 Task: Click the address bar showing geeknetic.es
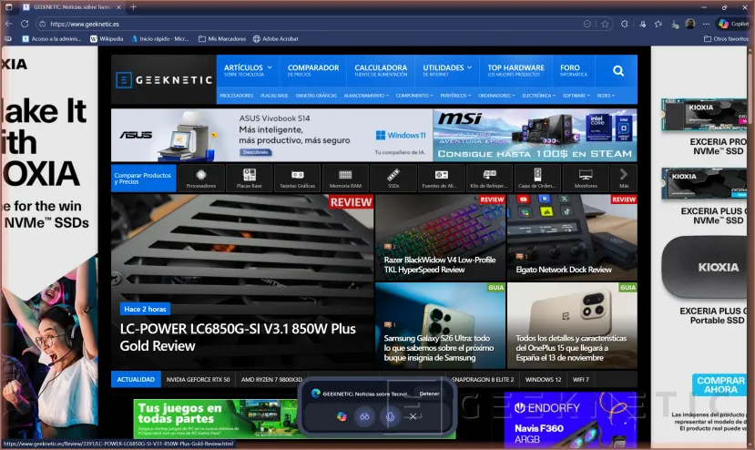click(x=308, y=24)
